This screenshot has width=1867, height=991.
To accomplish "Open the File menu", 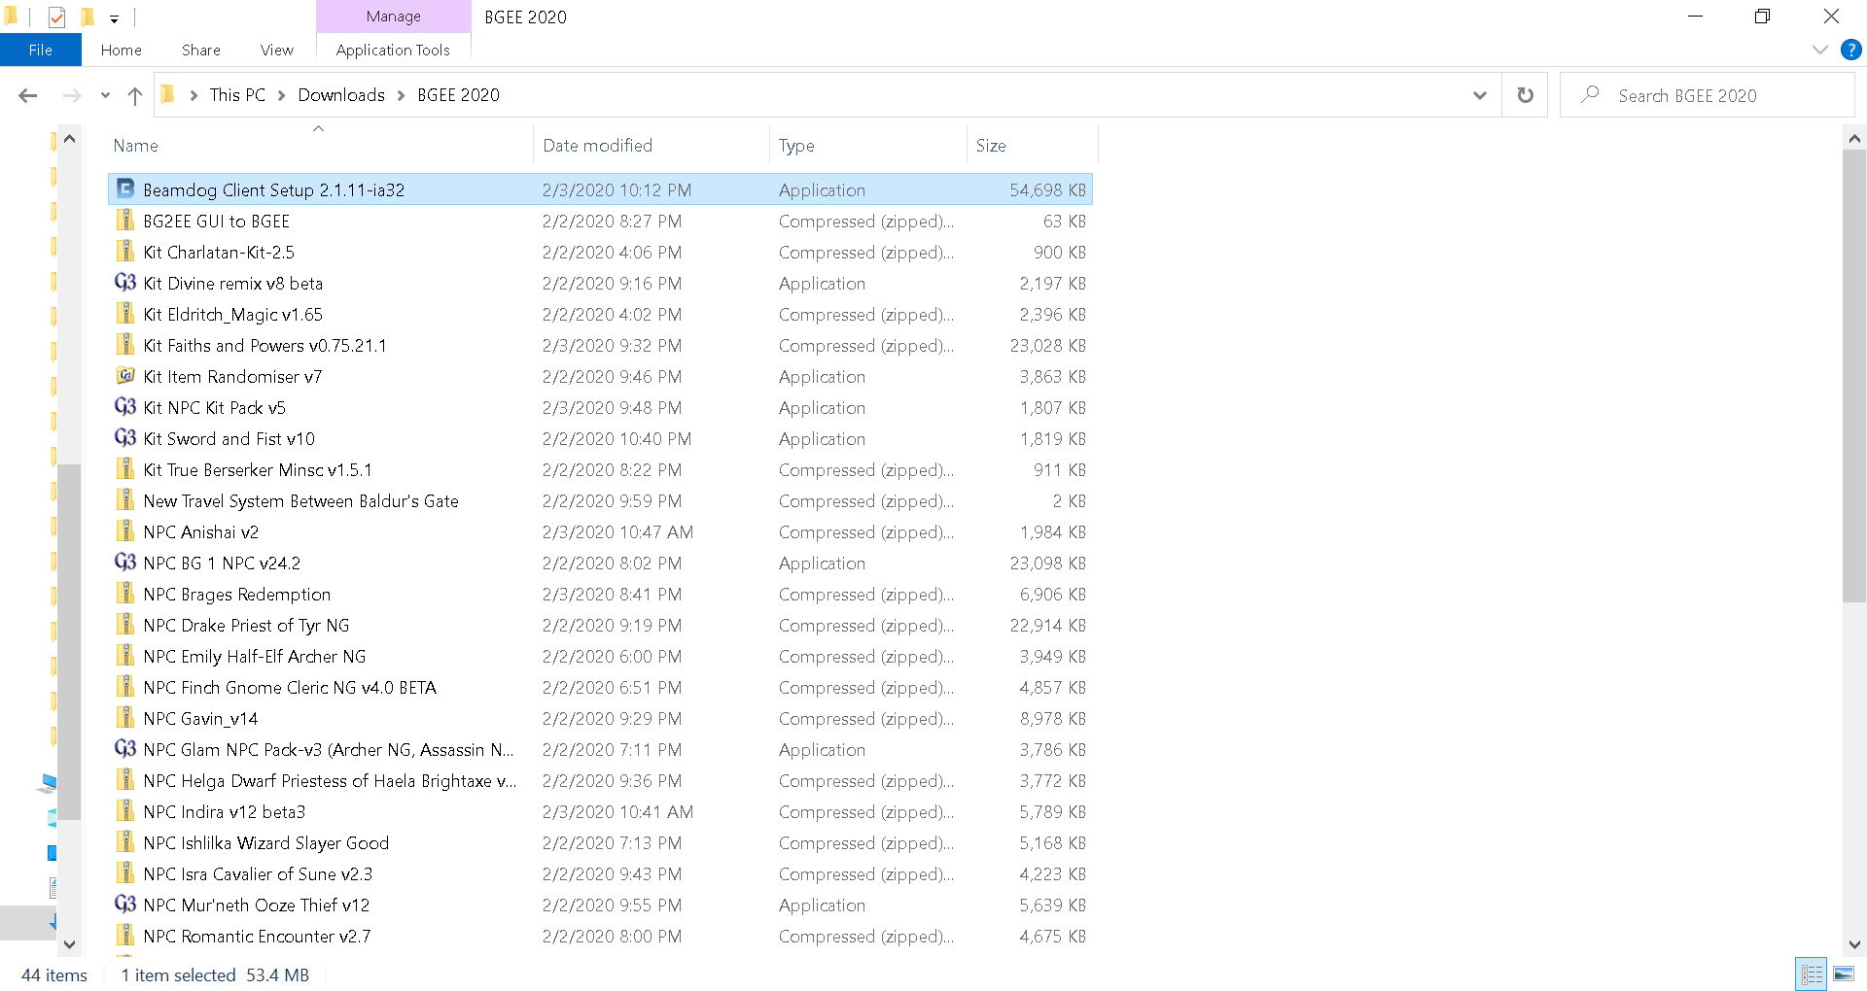I will (x=41, y=50).
